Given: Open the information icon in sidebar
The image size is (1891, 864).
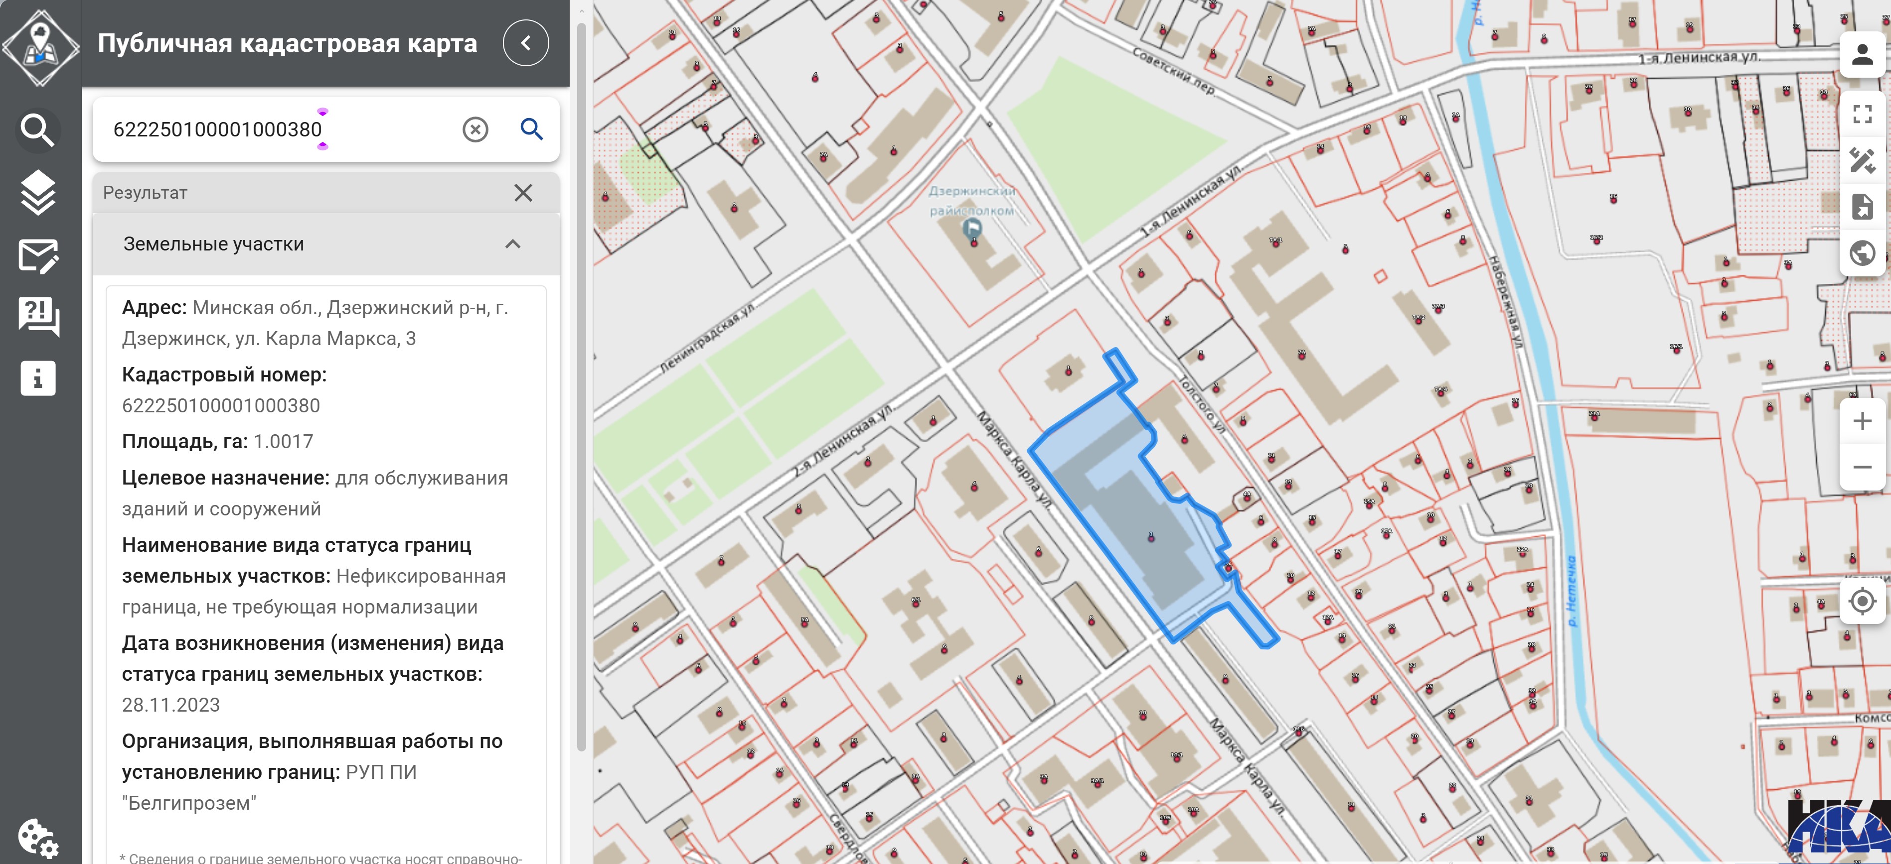Looking at the screenshot, I should click(x=37, y=378).
